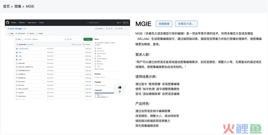Click the Python language entry
This screenshot has height=135, width=268.
[99, 95]
